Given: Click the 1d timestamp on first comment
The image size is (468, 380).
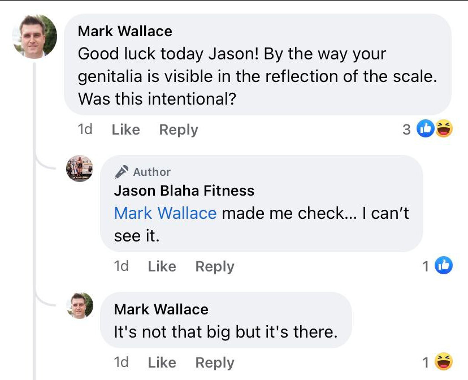Looking at the screenshot, I should [85, 129].
